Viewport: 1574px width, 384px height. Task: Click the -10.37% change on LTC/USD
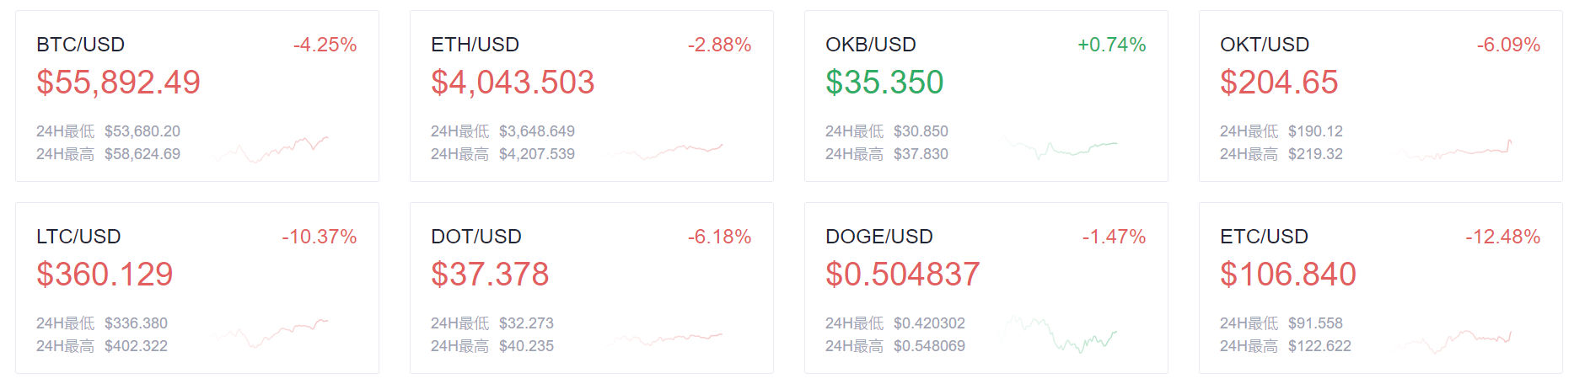coord(319,237)
